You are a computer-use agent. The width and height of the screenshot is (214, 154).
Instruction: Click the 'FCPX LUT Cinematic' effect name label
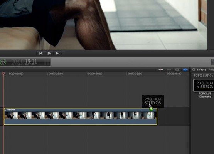click(205, 95)
